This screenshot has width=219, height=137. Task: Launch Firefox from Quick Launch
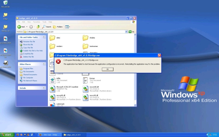point(18,135)
